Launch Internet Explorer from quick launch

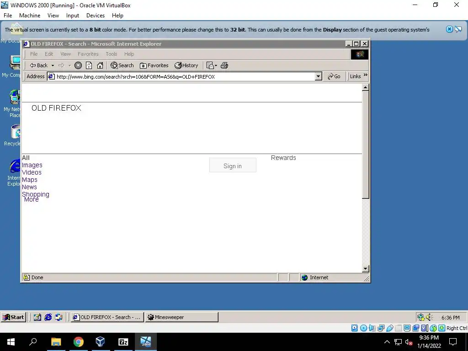tap(48, 317)
